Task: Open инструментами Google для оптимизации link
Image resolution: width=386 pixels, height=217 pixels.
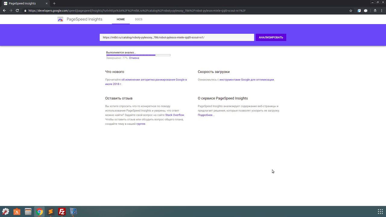Action: point(247,80)
